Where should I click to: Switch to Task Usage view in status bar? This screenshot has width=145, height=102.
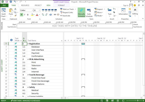[x=107, y=101]
